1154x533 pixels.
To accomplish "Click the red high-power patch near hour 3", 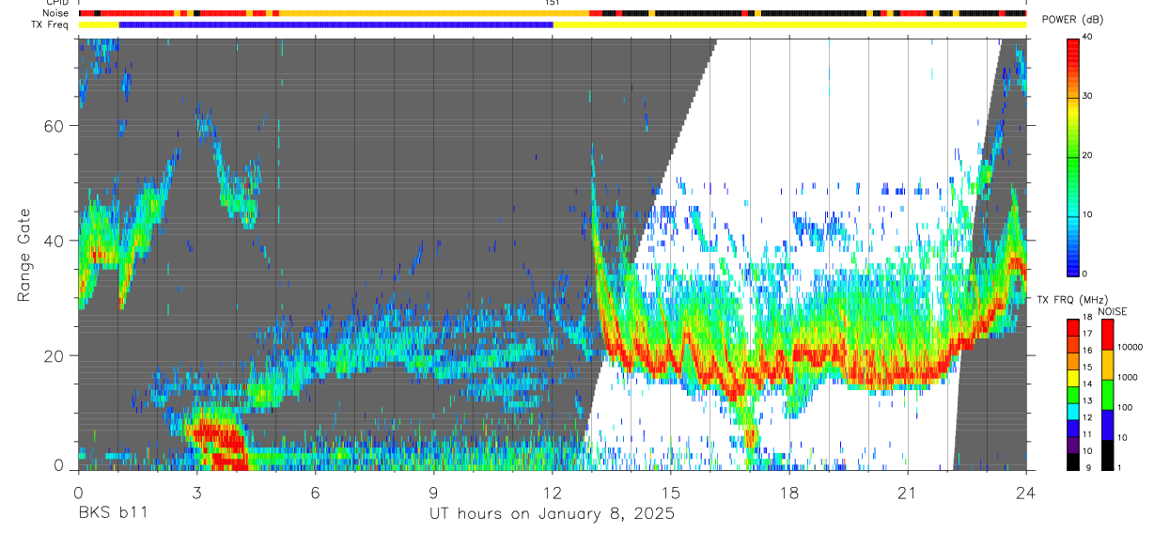I will click(218, 446).
